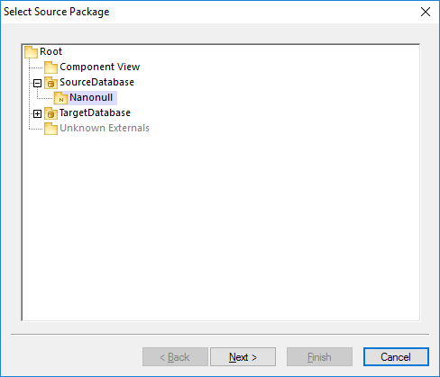Close the Select Source Package window
Image resolution: width=440 pixels, height=377 pixels.
click(x=426, y=12)
